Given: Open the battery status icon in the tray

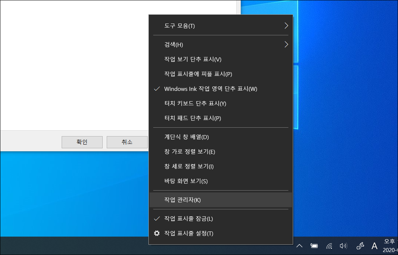Looking at the screenshot, I should [x=314, y=246].
